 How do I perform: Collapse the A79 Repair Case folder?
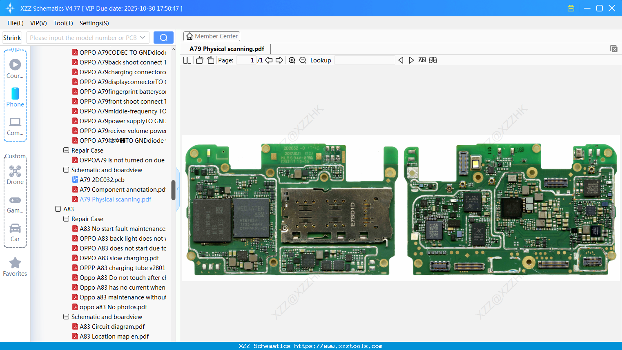point(66,151)
